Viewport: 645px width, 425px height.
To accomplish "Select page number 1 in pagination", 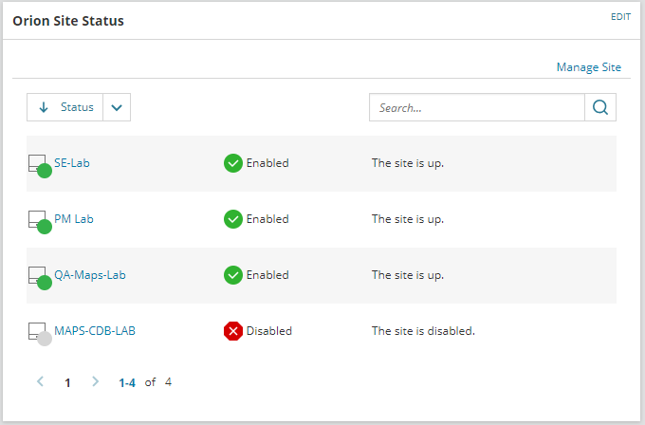I will (x=67, y=383).
